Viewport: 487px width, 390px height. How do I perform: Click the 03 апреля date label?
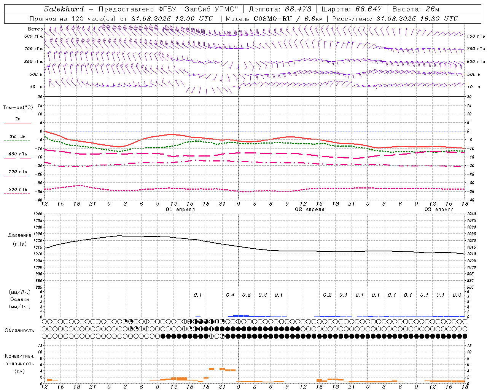pyautogui.click(x=439, y=209)
